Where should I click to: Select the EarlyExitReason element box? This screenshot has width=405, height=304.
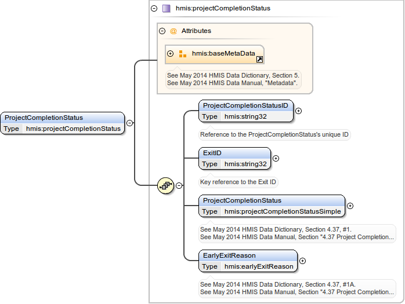(248, 261)
